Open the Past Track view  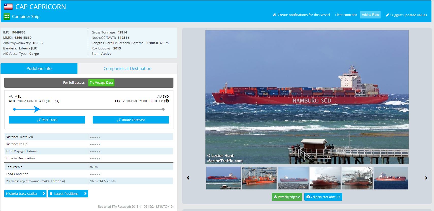tap(47, 120)
